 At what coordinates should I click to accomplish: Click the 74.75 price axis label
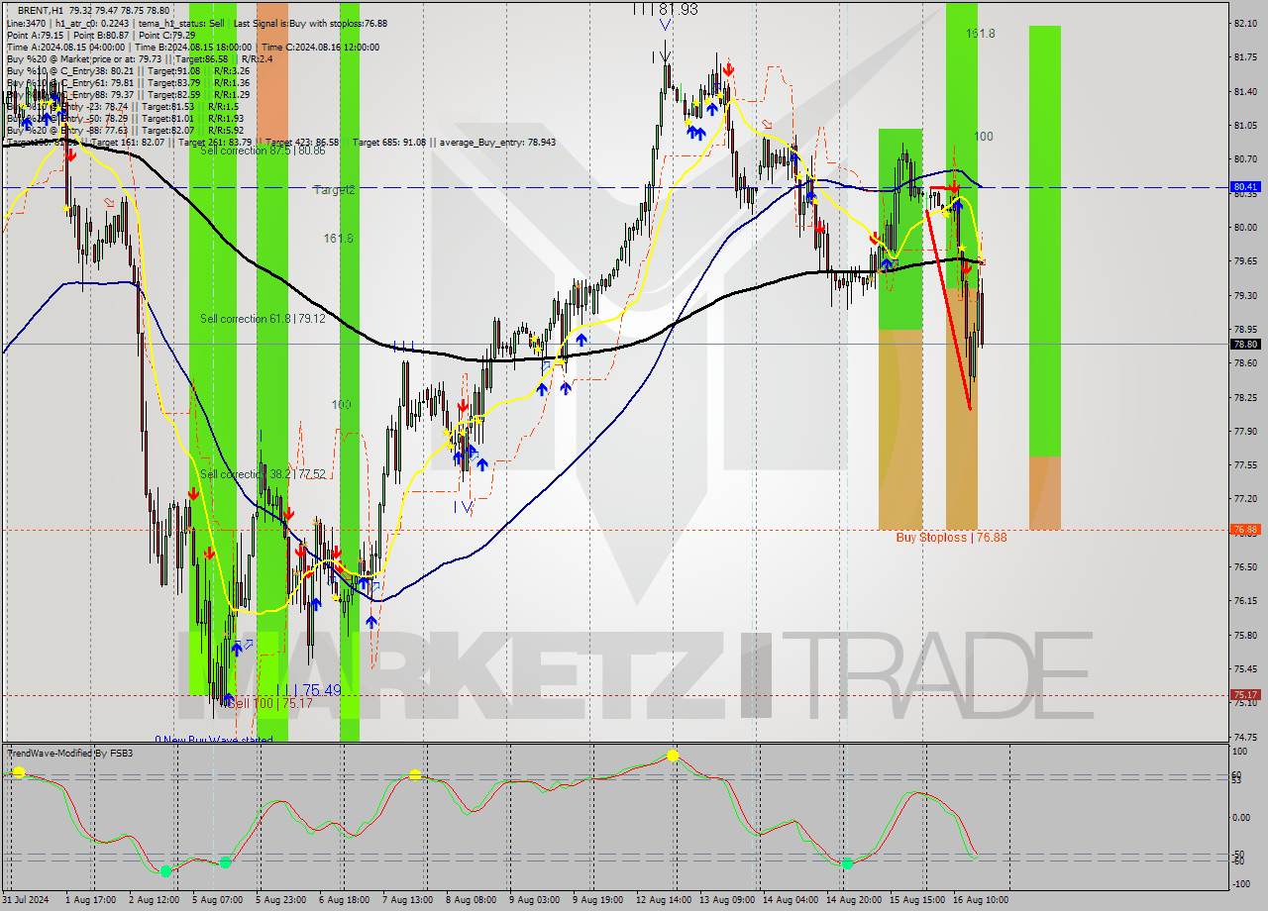pyautogui.click(x=1245, y=737)
